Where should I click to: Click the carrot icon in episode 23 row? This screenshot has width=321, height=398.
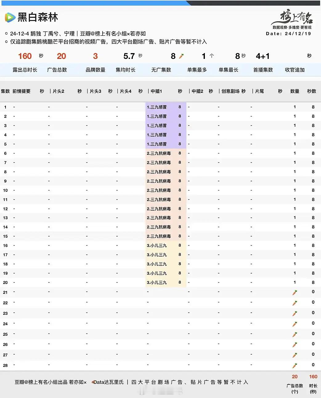(x=295, y=314)
